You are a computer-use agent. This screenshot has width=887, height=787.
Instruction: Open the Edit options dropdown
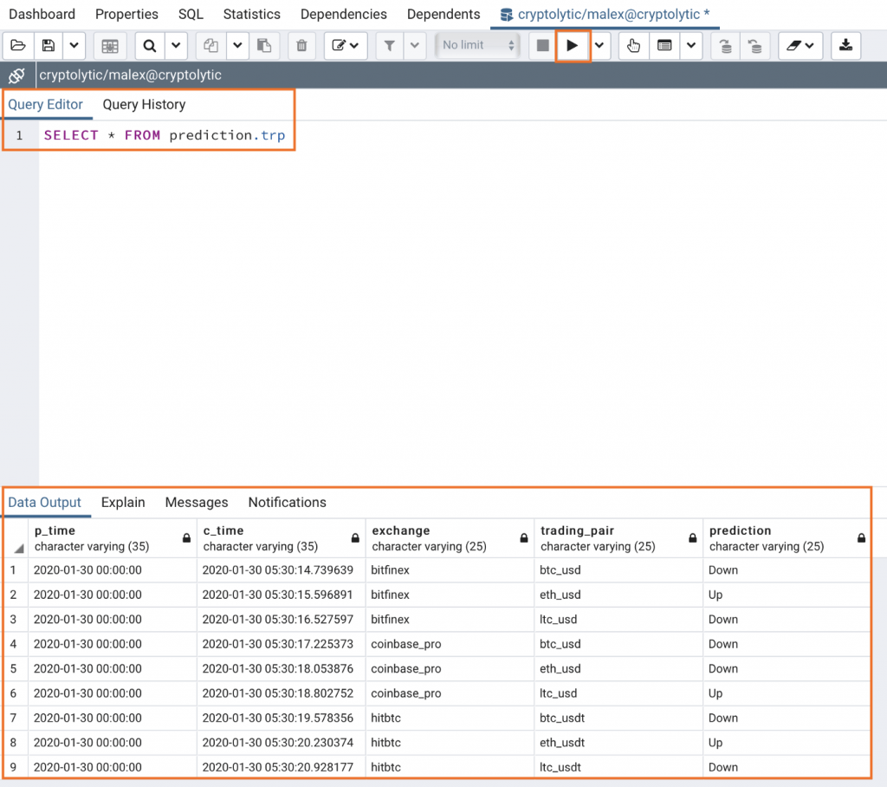pyautogui.click(x=345, y=45)
